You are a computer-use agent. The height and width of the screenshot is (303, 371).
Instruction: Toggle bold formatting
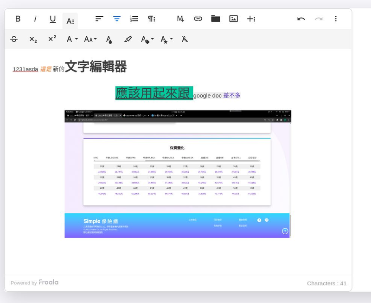[18, 19]
